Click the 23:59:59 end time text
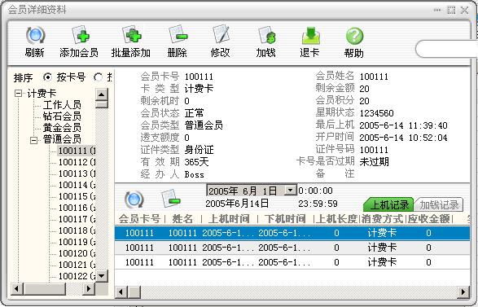Viewport: 478px width, 307px height. point(318,204)
